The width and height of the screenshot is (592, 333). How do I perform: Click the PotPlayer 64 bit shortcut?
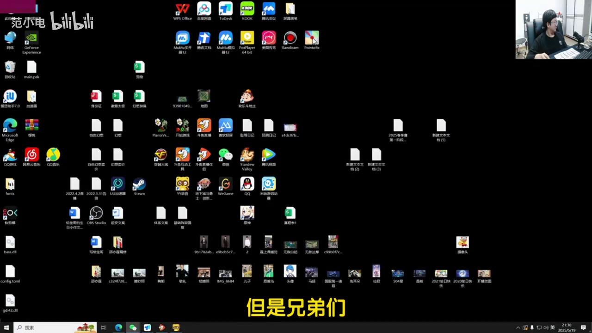pos(247,38)
